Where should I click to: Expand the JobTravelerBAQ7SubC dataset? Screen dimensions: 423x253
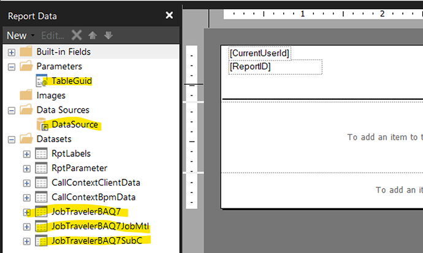tap(26, 241)
